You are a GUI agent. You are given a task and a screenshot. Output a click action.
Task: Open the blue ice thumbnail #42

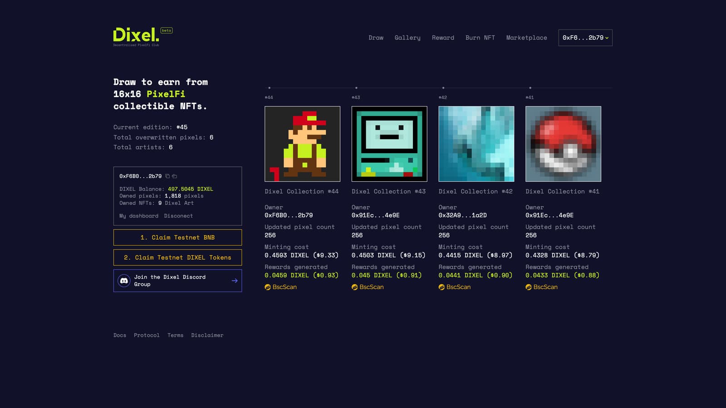point(476,144)
